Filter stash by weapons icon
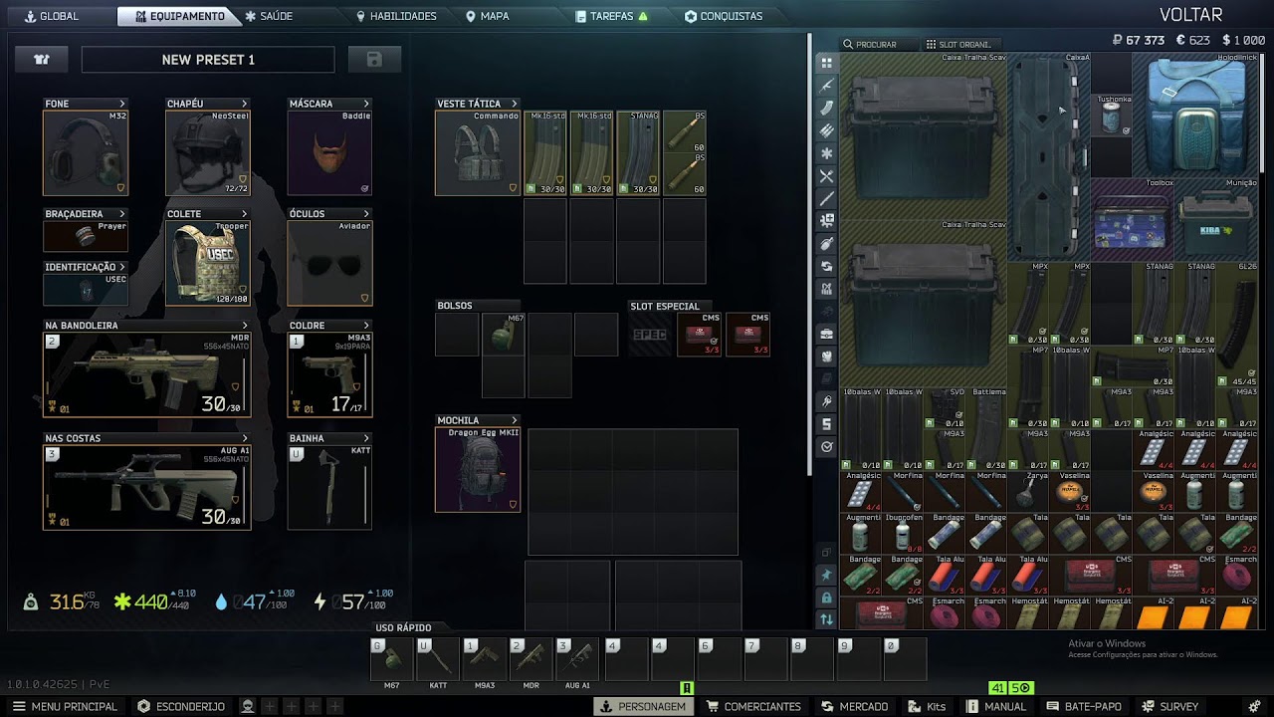 (826, 86)
